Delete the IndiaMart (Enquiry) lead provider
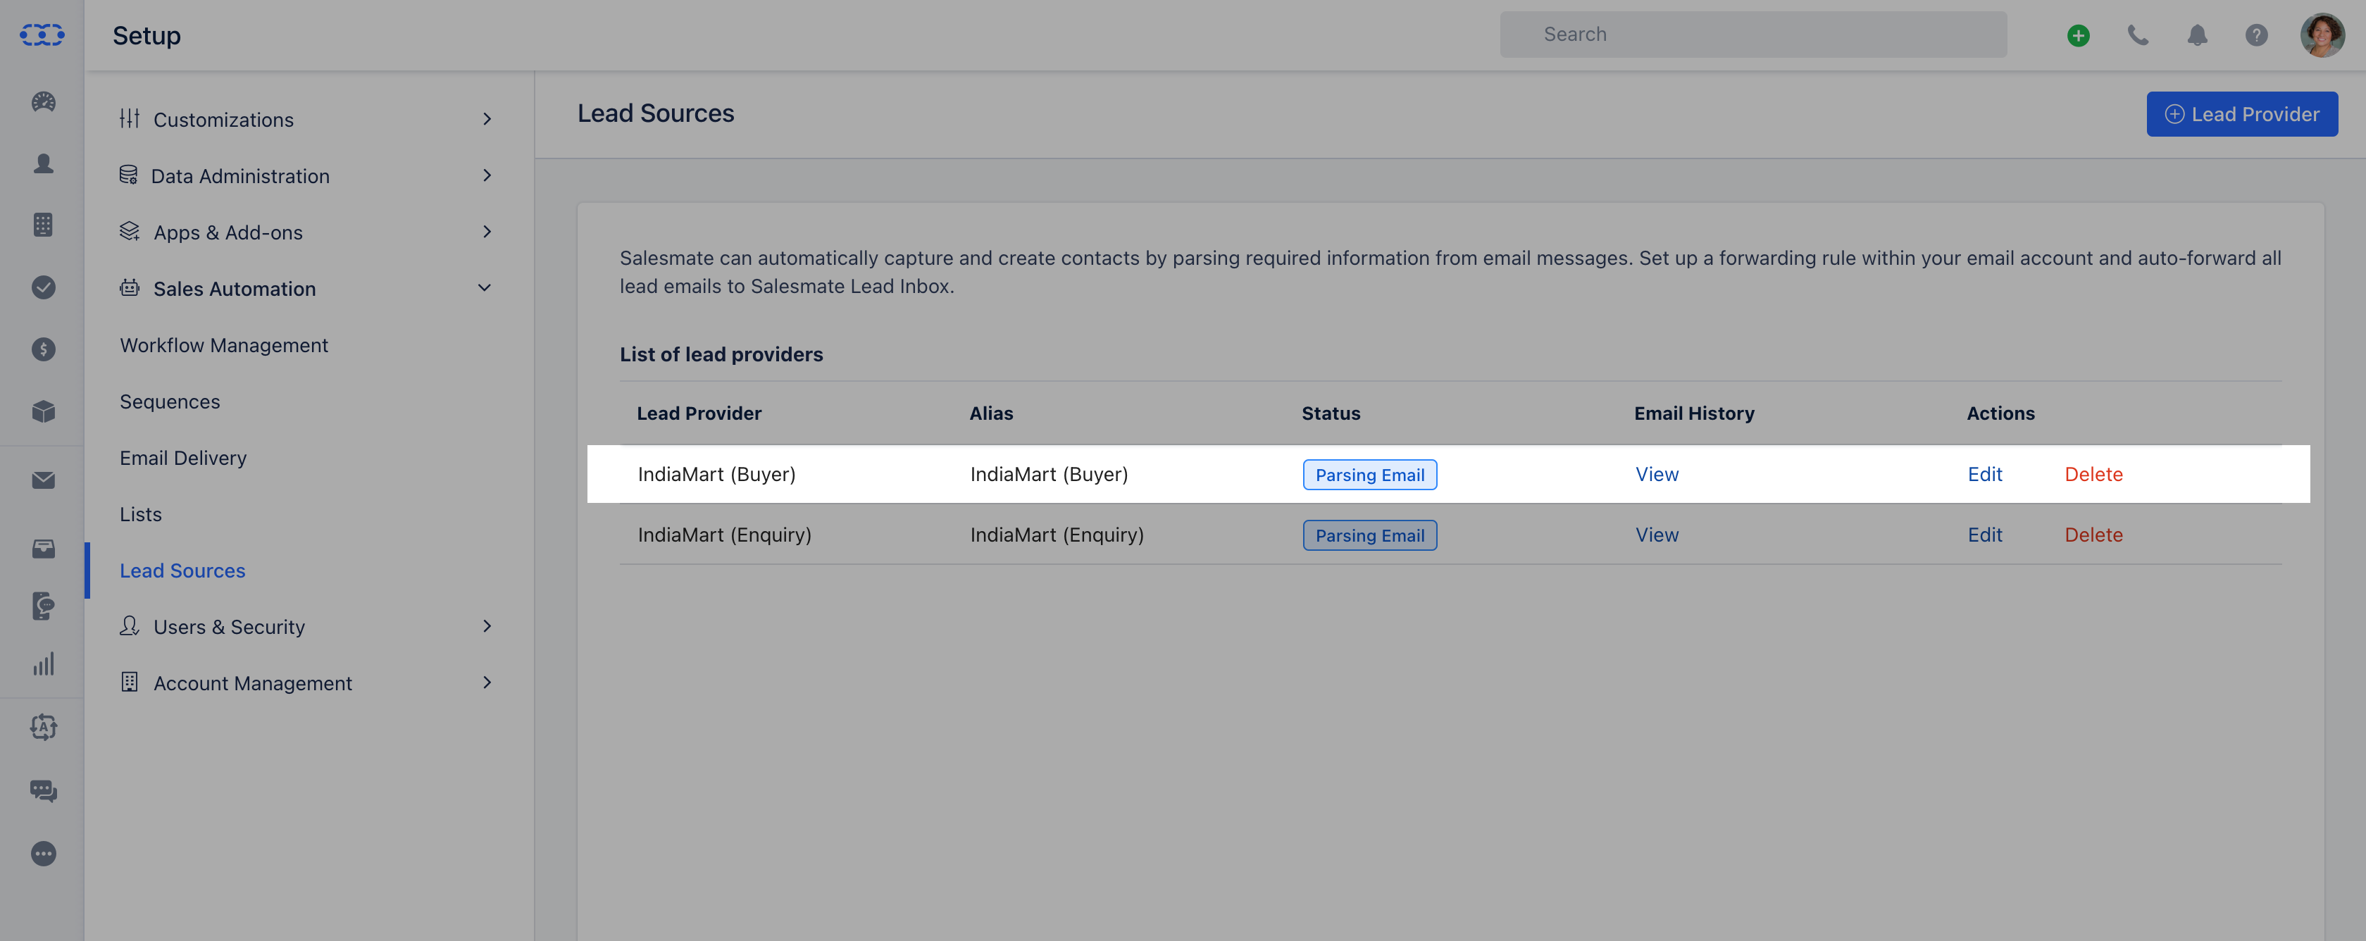 pyautogui.click(x=2094, y=535)
